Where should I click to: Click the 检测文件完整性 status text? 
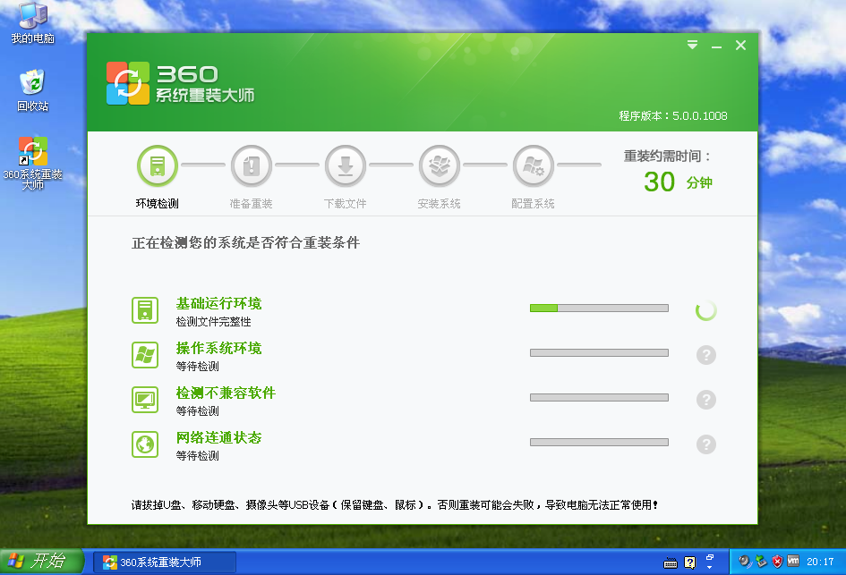click(213, 322)
